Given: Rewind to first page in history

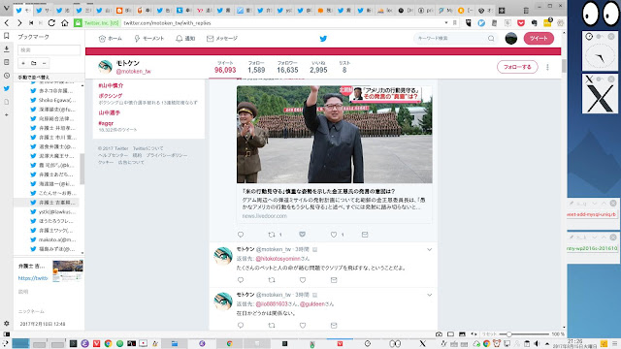Looking at the screenshot, I should tap(31, 23).
